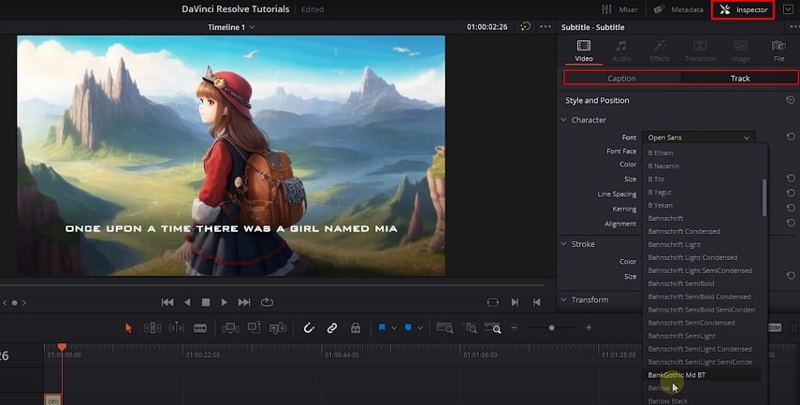Toggle Loop playback icon
Viewport: 800px width, 405px height.
[267, 302]
